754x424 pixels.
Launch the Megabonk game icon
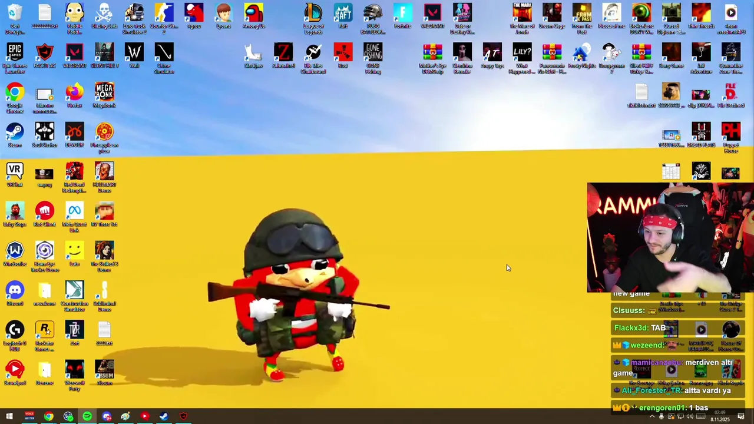pyautogui.click(x=104, y=95)
